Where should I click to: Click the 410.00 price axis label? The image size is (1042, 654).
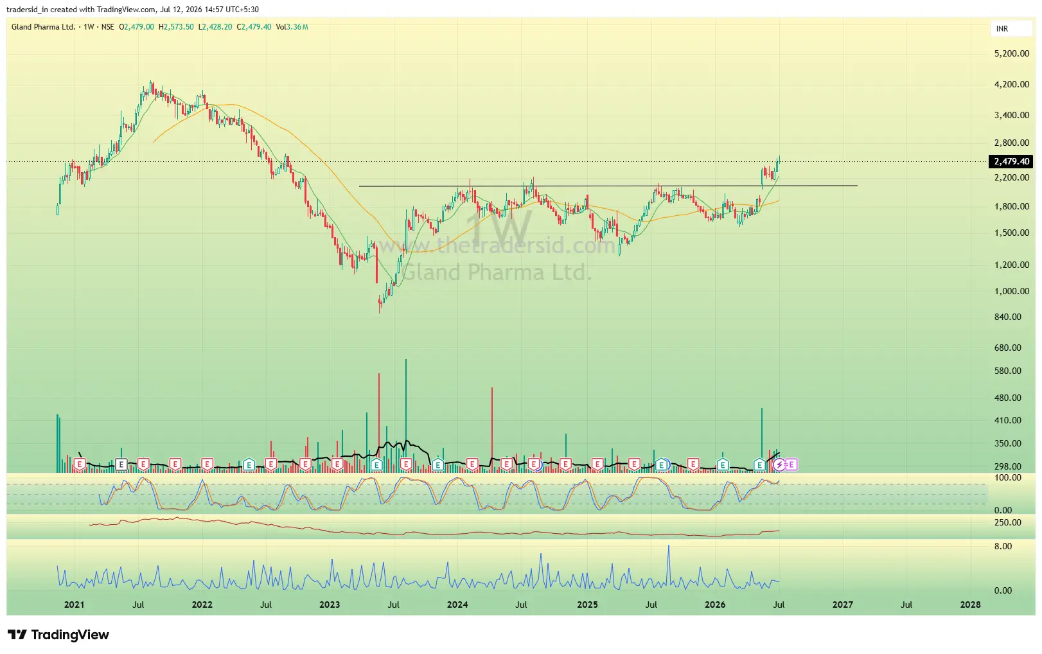pyautogui.click(x=1008, y=420)
